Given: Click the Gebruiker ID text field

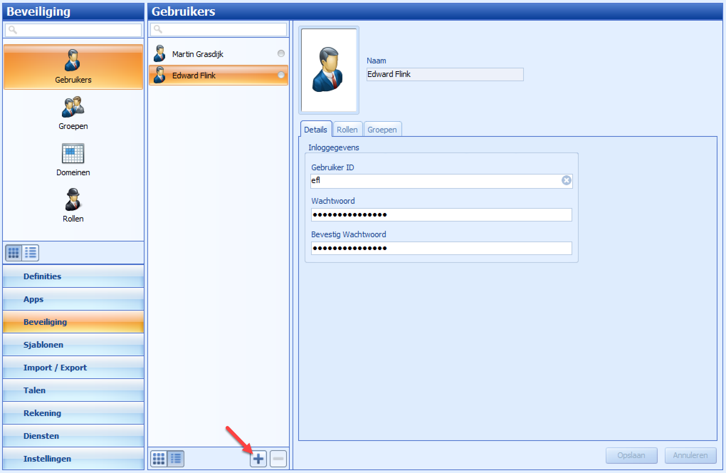Looking at the screenshot, I should tap(441, 181).
